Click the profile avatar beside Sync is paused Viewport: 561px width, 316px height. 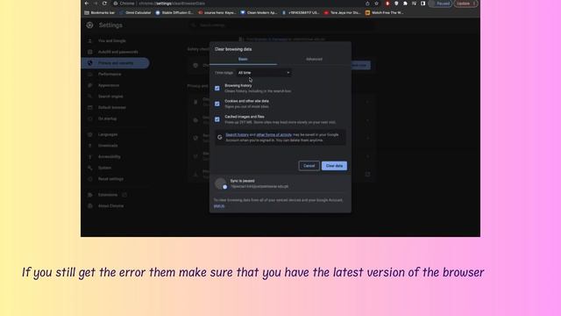(x=221, y=183)
